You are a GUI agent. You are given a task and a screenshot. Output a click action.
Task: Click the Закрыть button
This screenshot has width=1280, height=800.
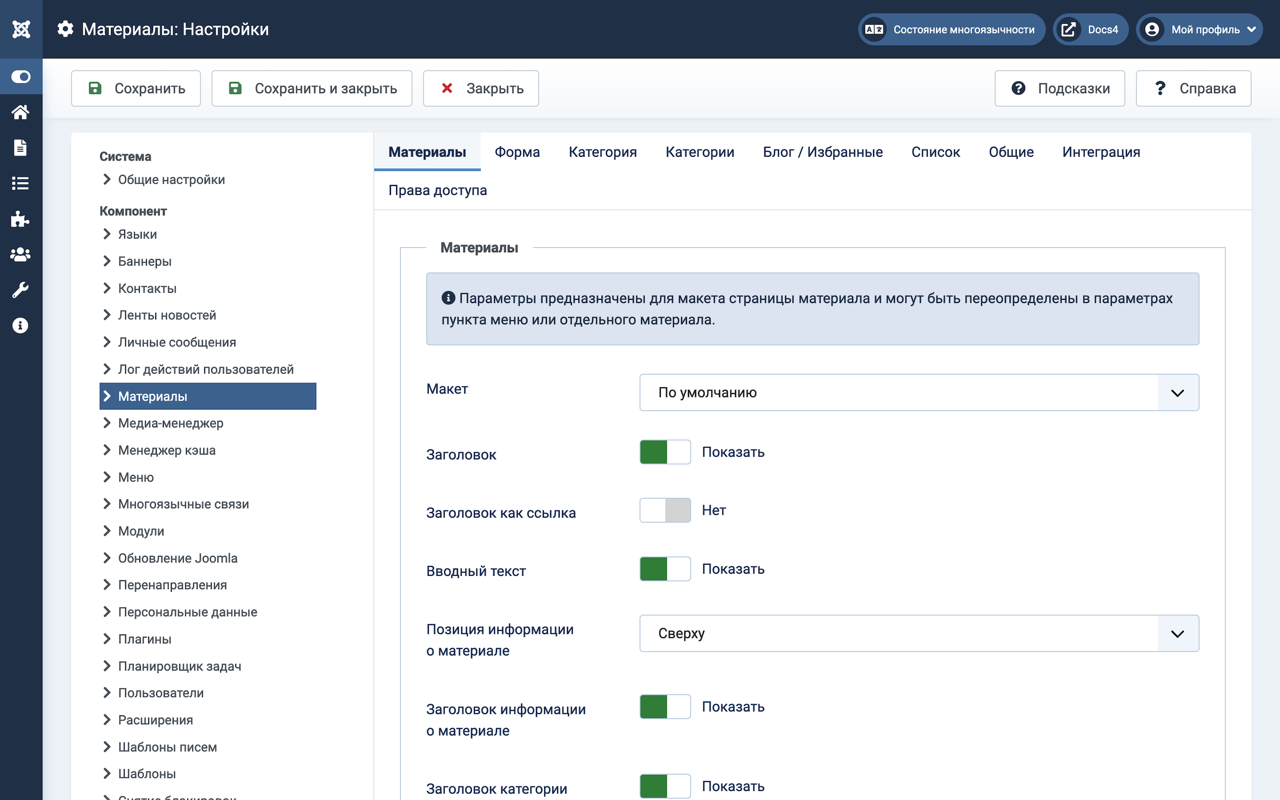[481, 88]
